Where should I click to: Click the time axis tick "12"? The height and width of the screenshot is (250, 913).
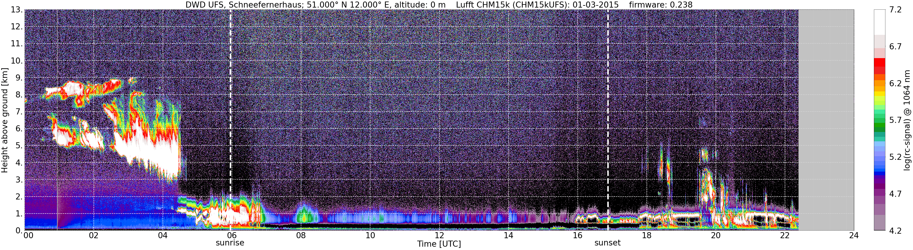439,235
